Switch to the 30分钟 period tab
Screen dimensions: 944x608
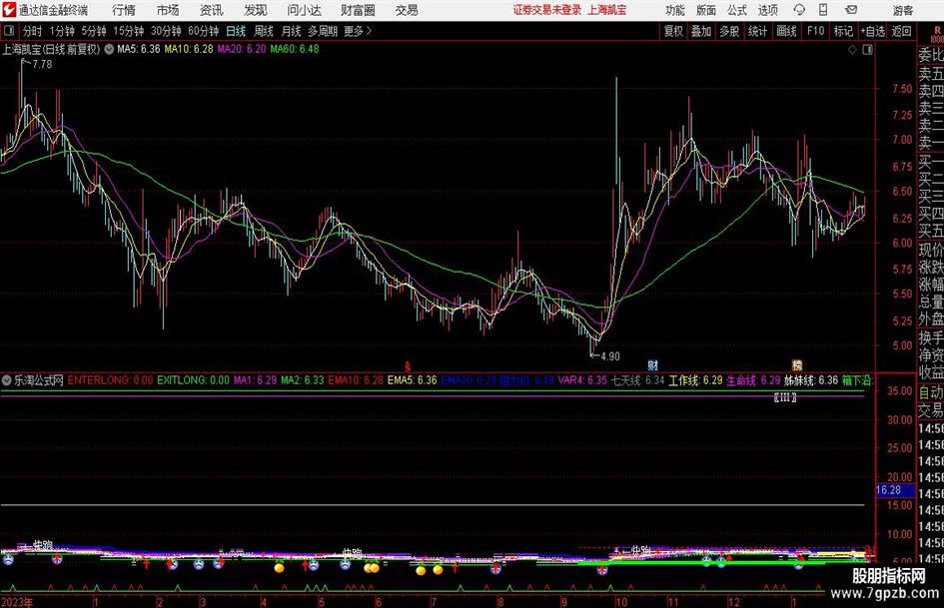coord(166,31)
